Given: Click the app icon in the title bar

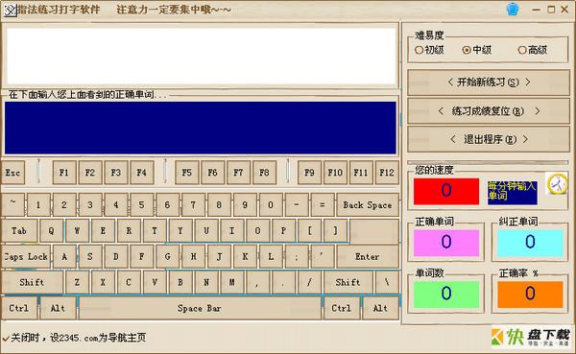Looking at the screenshot, I should click(10, 10).
